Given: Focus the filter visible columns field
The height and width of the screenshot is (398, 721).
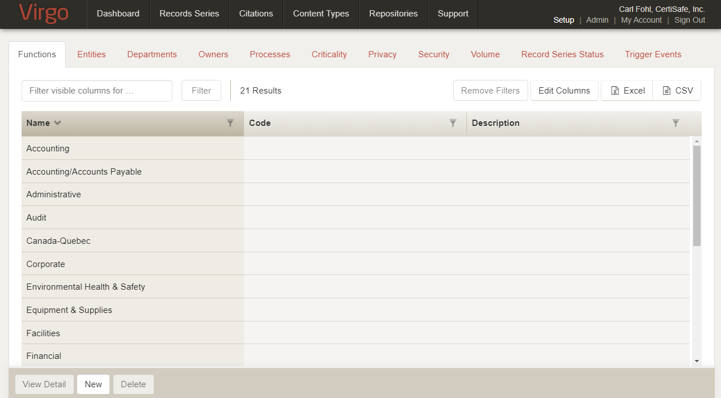Looking at the screenshot, I should 97,91.
